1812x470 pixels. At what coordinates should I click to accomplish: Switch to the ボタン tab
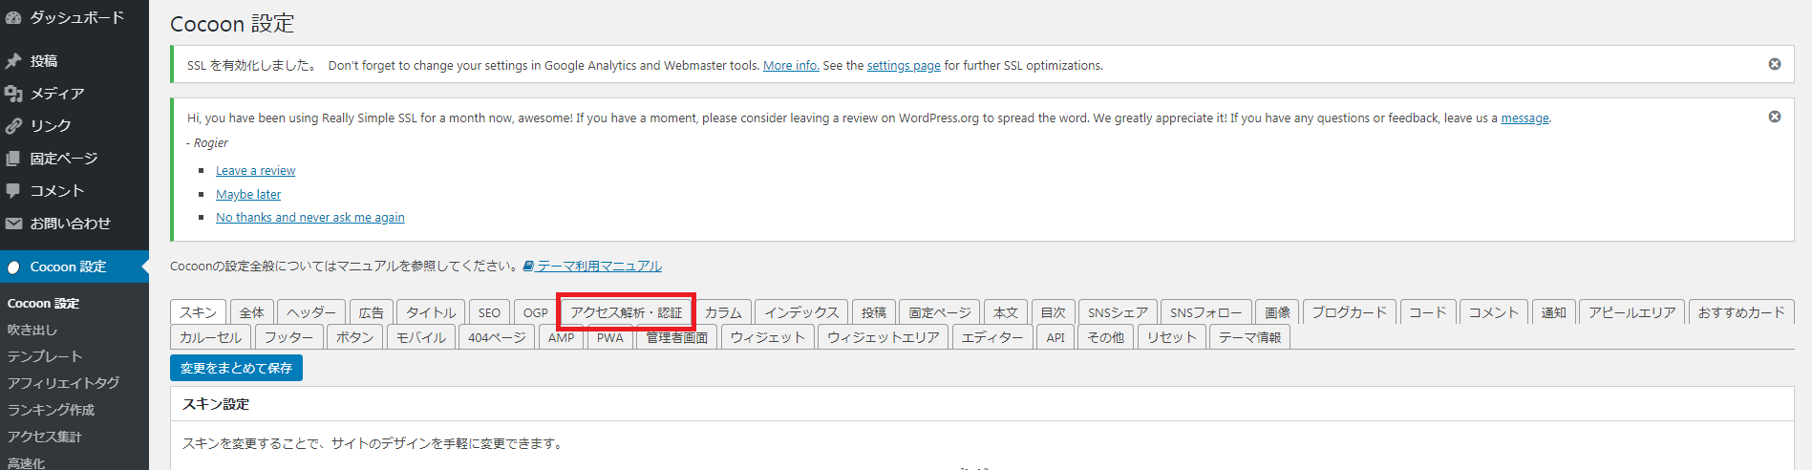[354, 337]
